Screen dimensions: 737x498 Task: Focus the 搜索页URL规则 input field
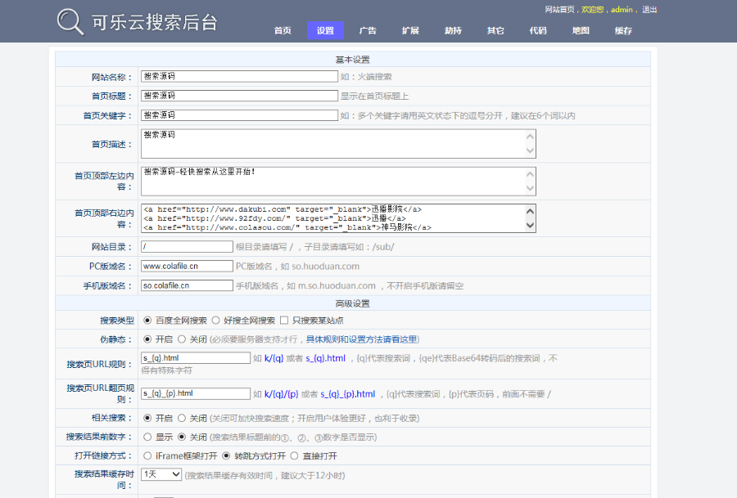[x=196, y=358]
